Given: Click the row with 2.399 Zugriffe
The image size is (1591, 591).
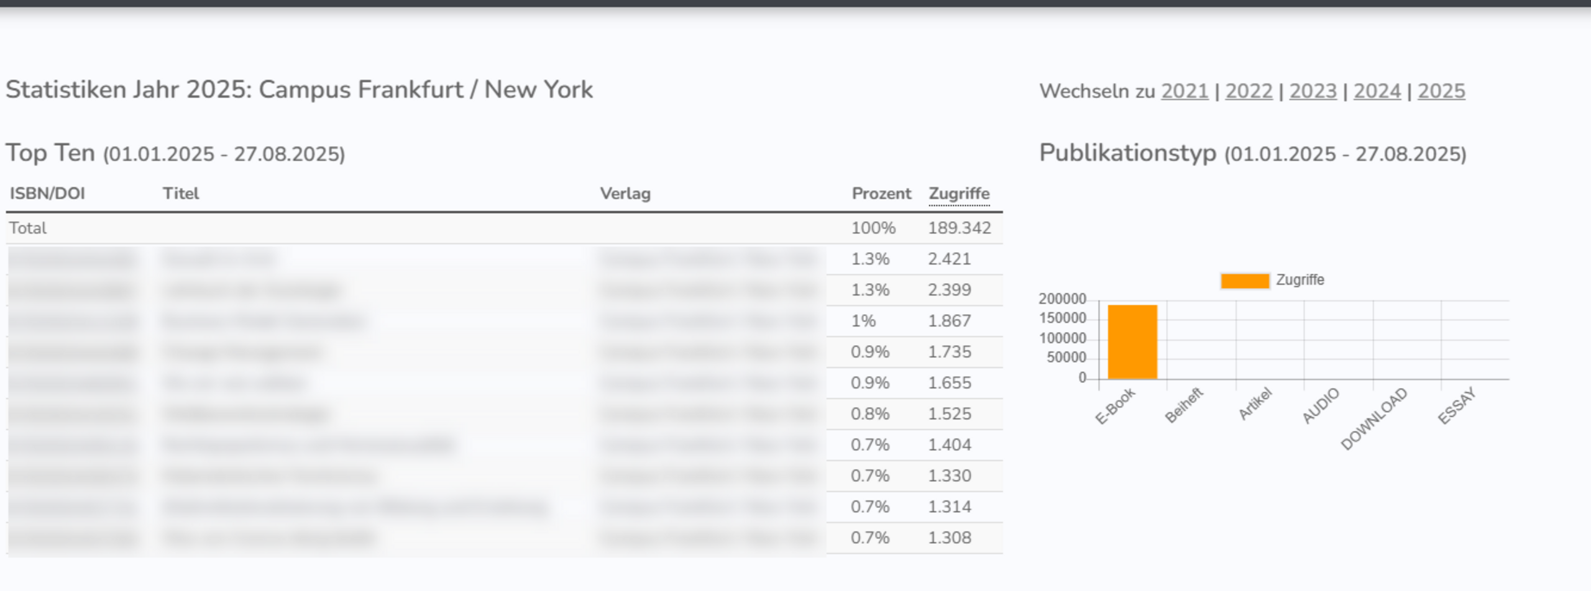Looking at the screenshot, I should [505, 290].
